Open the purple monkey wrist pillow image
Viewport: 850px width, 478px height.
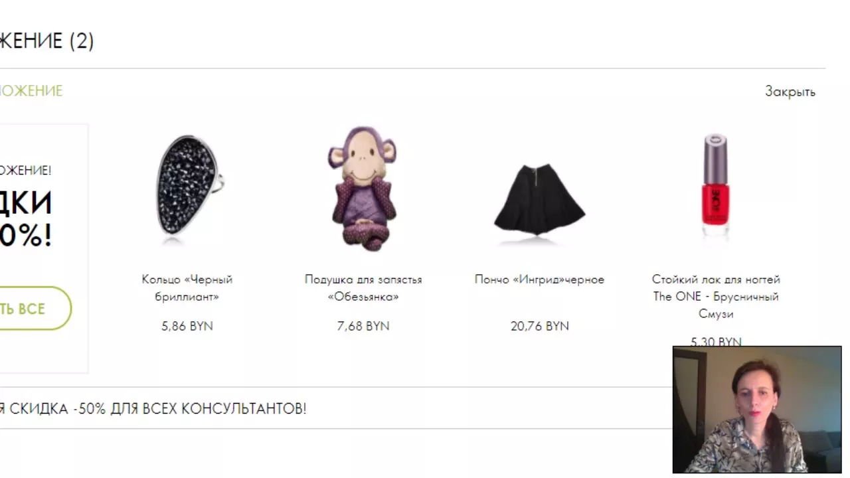[363, 189]
